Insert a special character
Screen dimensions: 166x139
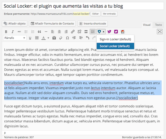67,38
